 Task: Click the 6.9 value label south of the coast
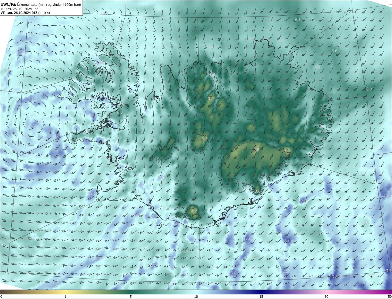click(x=185, y=251)
